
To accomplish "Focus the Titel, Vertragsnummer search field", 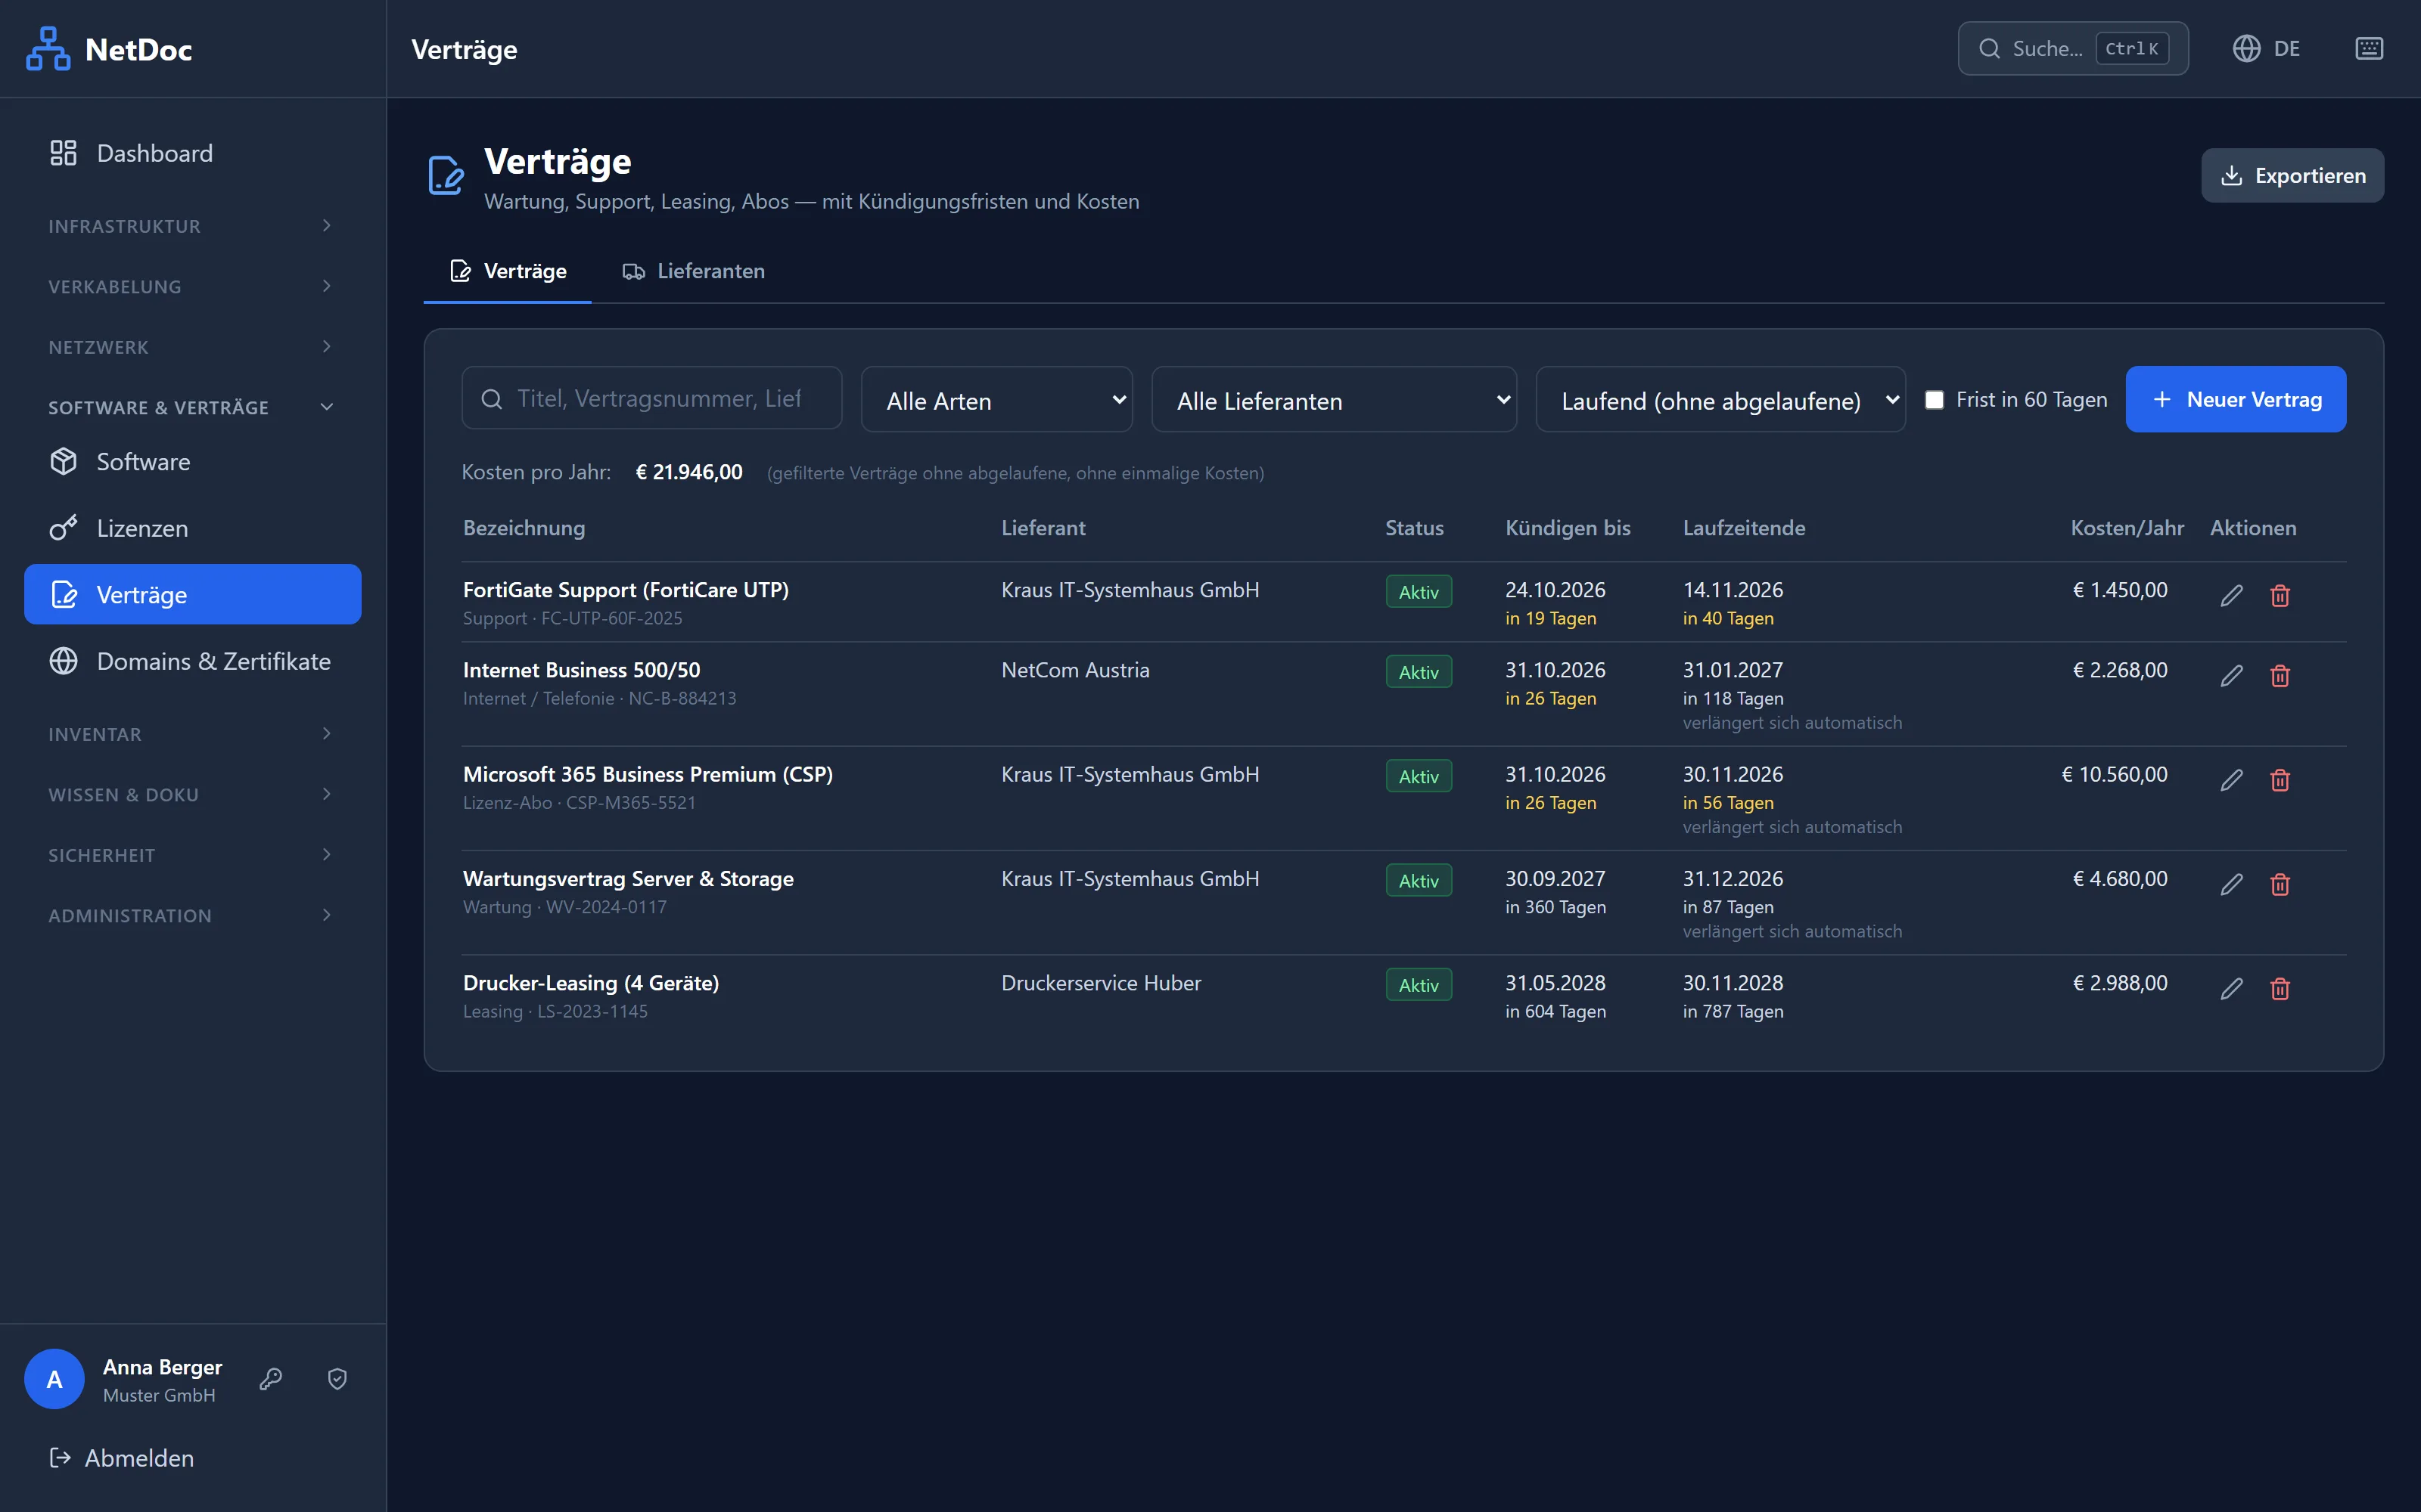I will point(651,399).
